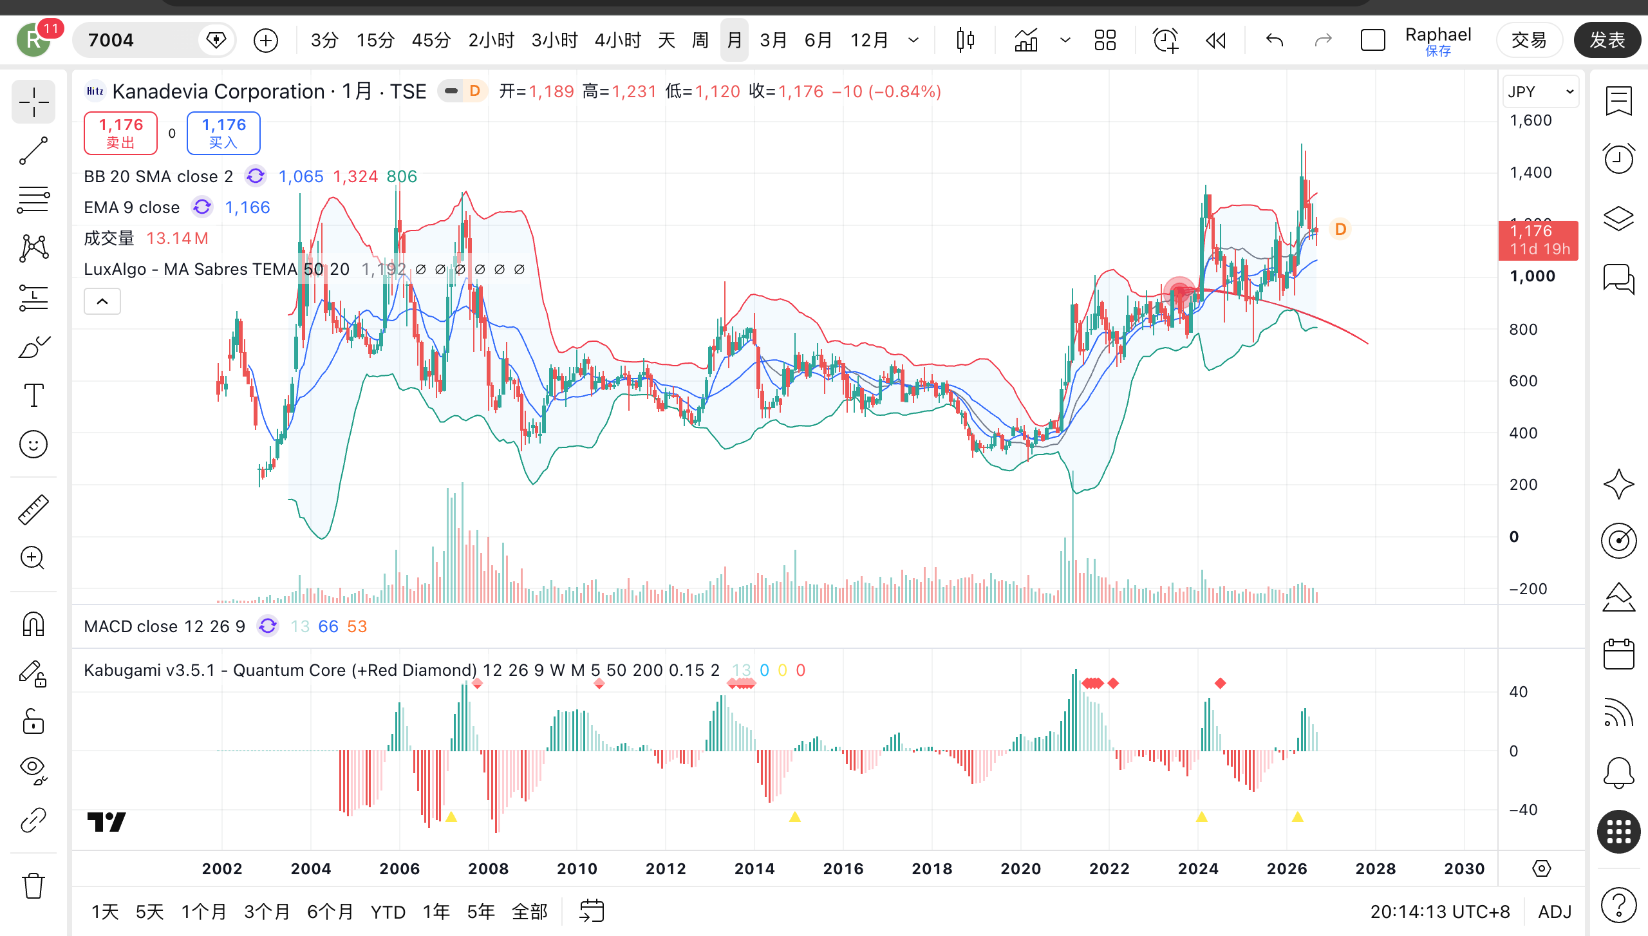Switch to the 15分 interval
This screenshot has width=1648, height=936.
coord(375,40)
